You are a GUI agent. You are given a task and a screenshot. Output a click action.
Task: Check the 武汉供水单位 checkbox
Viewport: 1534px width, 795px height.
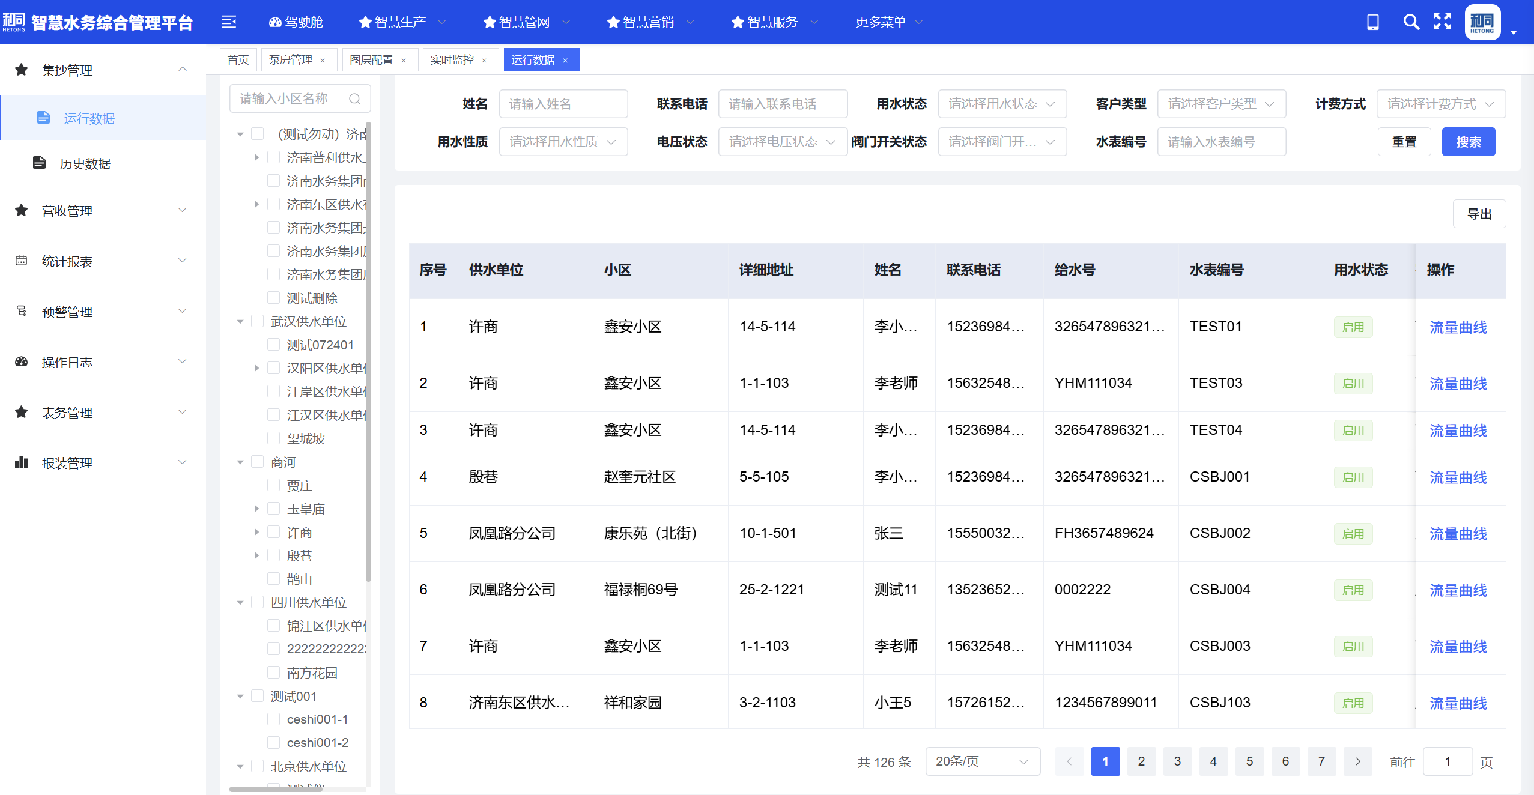click(258, 321)
